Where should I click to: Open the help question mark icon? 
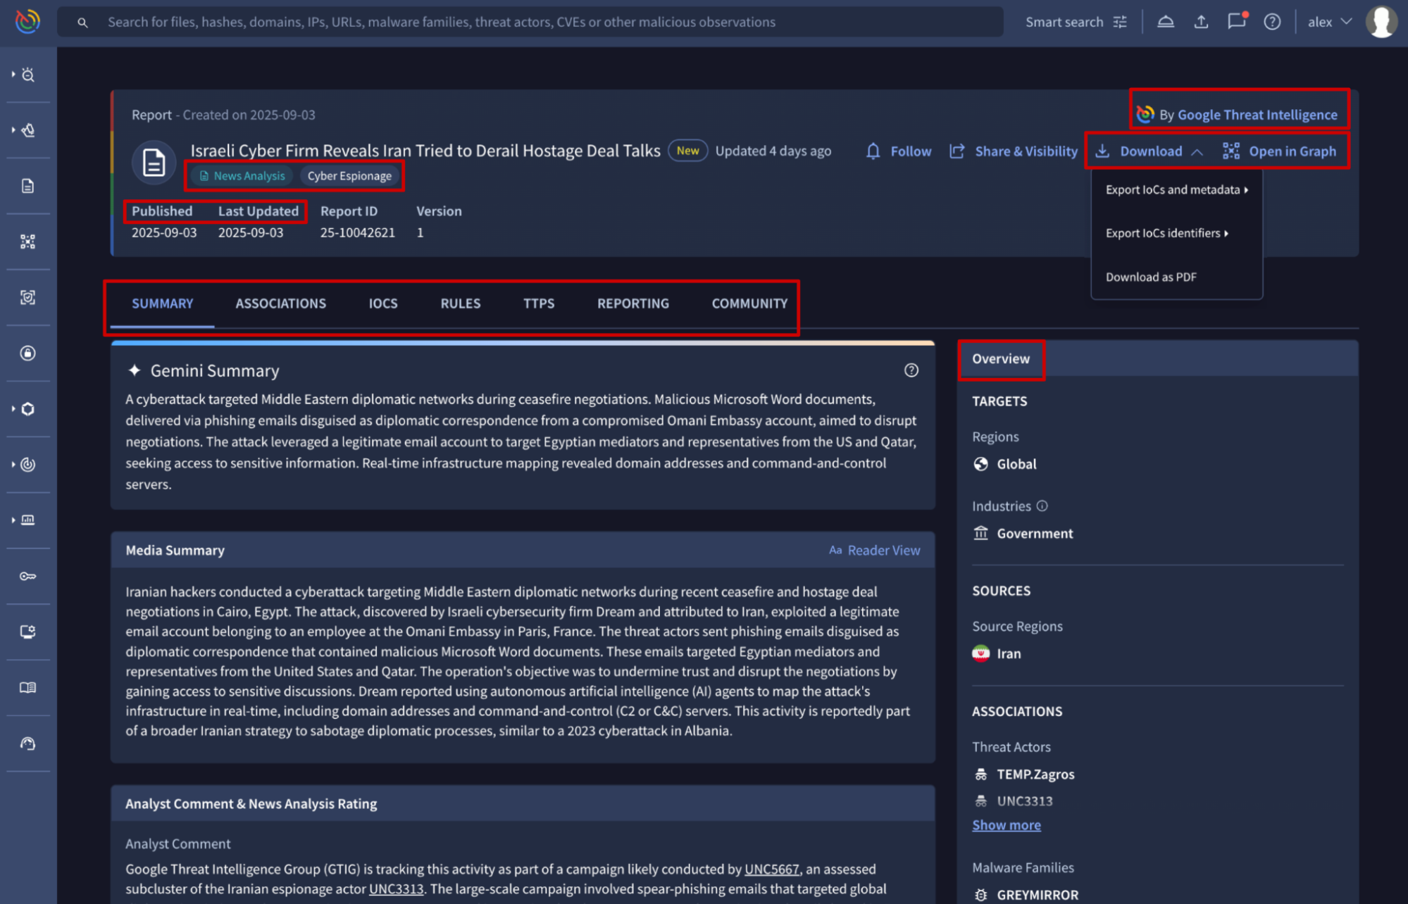1272,22
